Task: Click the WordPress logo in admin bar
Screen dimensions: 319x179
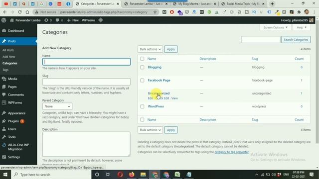Action: (3, 20)
